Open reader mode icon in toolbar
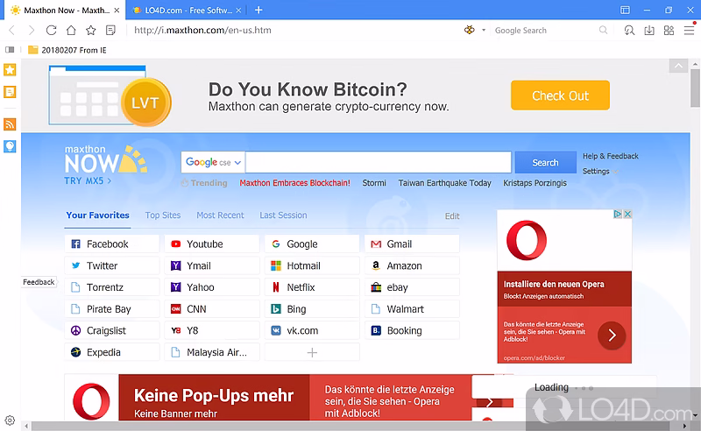This screenshot has width=701, height=431. click(x=110, y=30)
